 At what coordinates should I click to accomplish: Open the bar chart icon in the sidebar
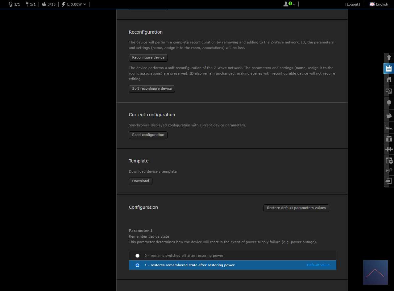[389, 127]
